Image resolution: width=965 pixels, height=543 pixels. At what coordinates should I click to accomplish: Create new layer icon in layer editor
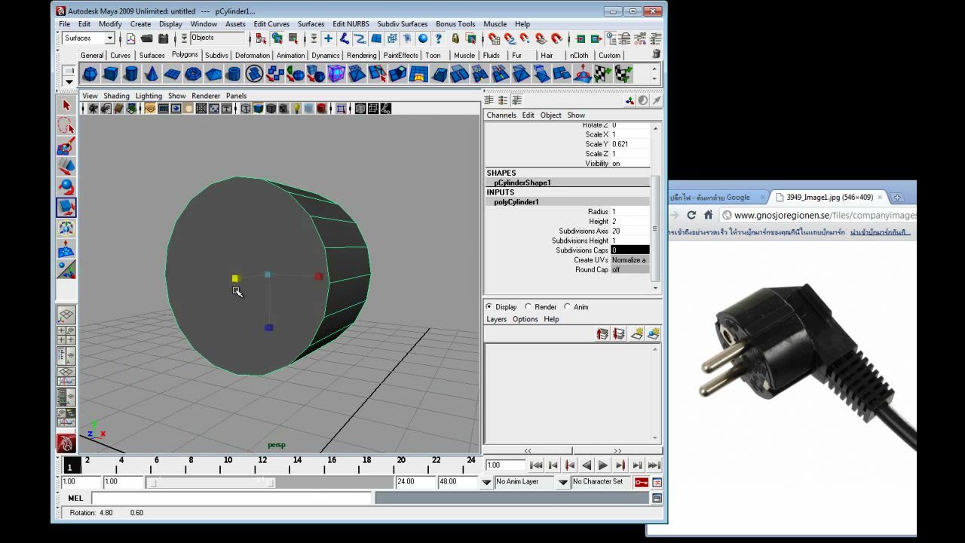[x=637, y=334]
